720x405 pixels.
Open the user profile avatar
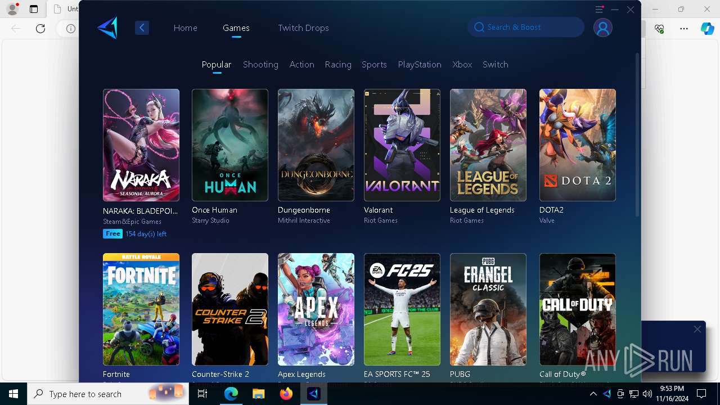[603, 28]
